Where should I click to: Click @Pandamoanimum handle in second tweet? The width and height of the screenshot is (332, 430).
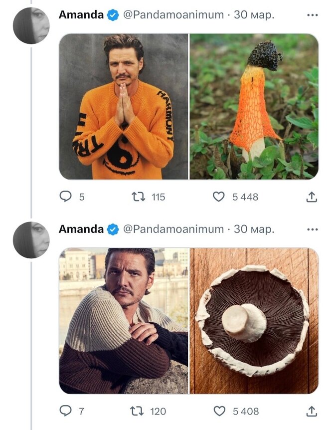(173, 229)
